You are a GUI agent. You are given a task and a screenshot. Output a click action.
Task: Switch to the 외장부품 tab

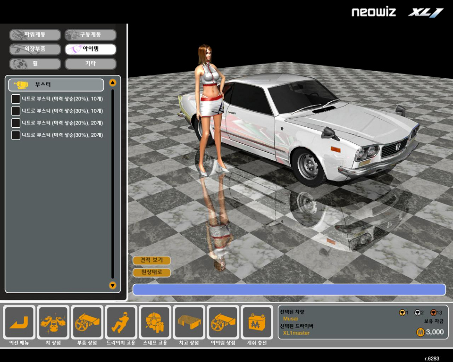tap(35, 49)
